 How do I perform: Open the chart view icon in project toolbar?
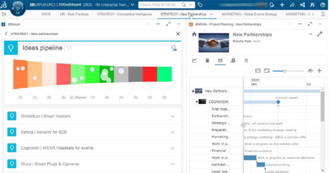pyautogui.click(x=194, y=60)
